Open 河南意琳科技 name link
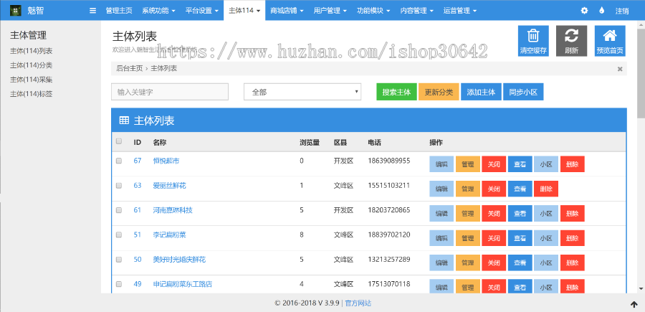This screenshot has width=645, height=312. click(x=173, y=210)
